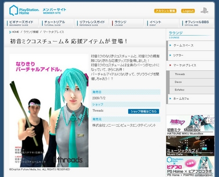The height and width of the screenshot is (177, 219).
Task: Open the Music Cafe banner
Action: [x=190, y=146]
